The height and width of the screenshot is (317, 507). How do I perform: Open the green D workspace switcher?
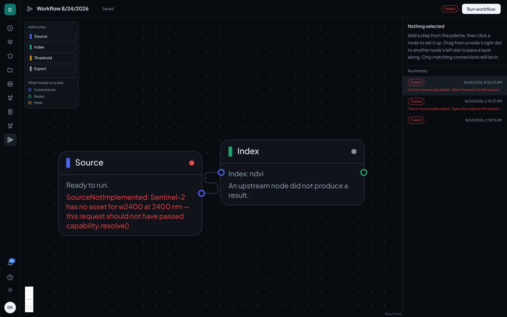[10, 9]
